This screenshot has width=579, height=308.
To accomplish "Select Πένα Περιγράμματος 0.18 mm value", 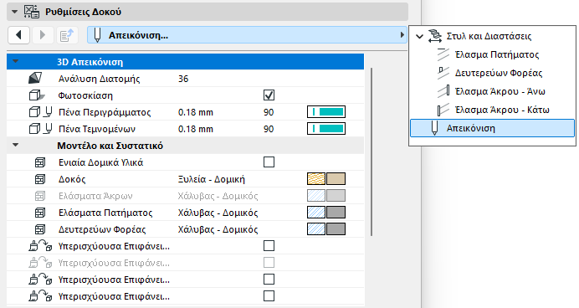I will [196, 112].
